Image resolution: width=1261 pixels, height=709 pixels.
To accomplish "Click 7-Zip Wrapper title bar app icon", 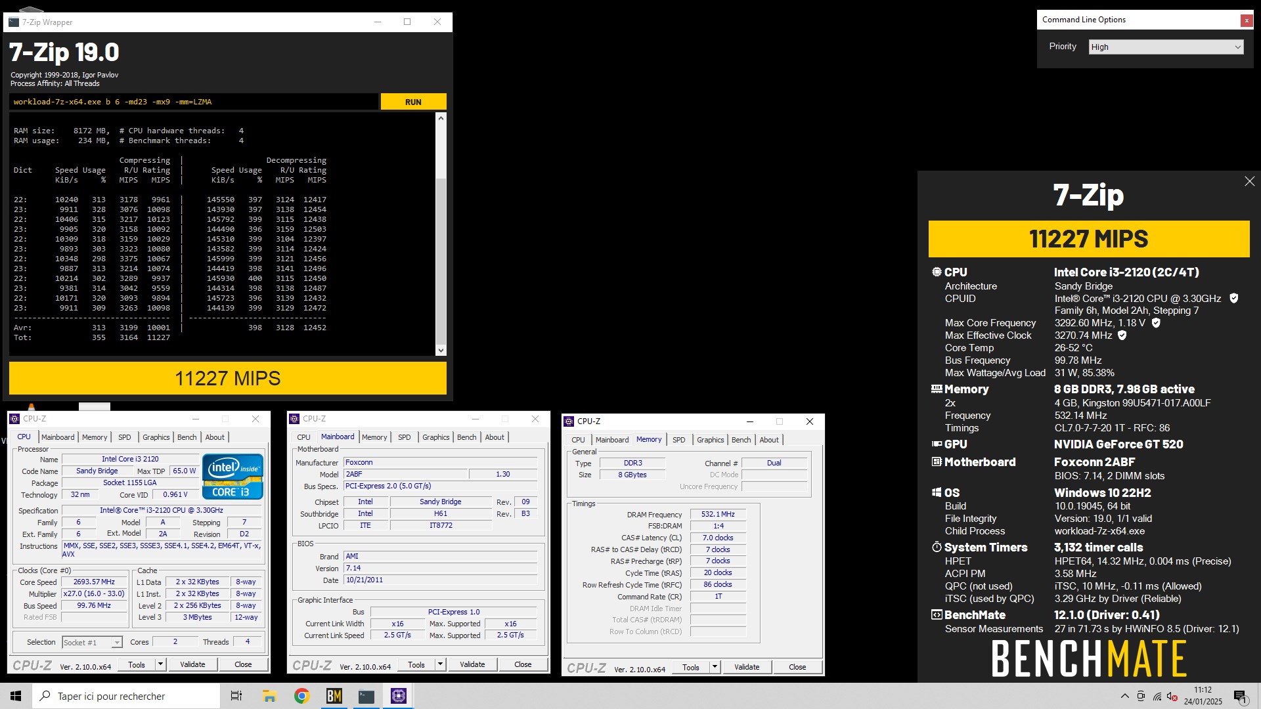I will click(x=13, y=22).
